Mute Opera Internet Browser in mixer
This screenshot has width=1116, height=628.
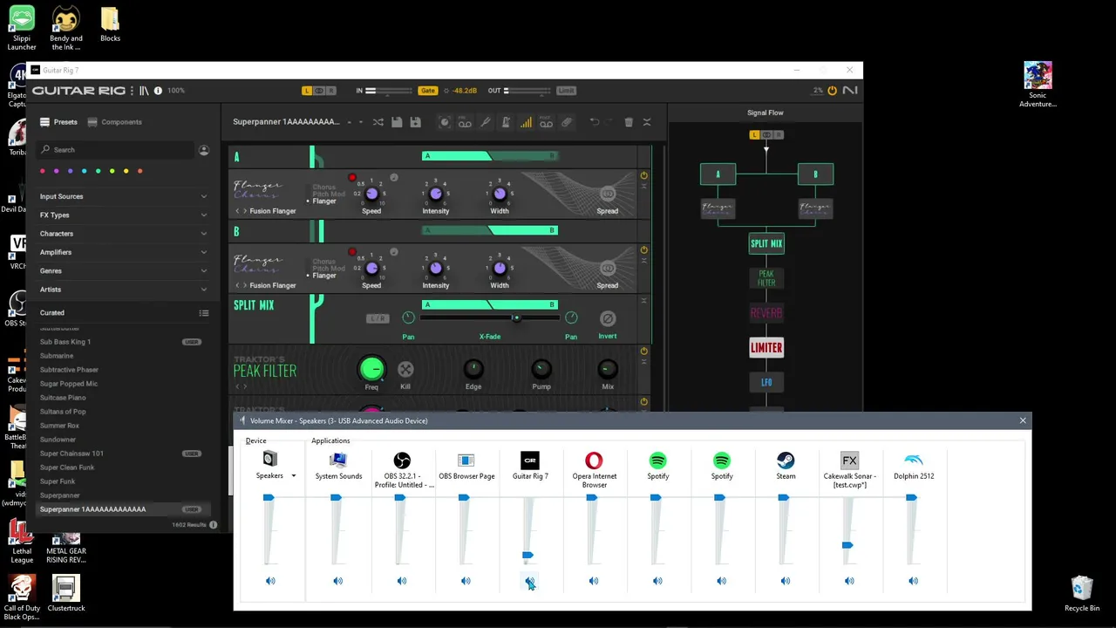click(x=594, y=581)
